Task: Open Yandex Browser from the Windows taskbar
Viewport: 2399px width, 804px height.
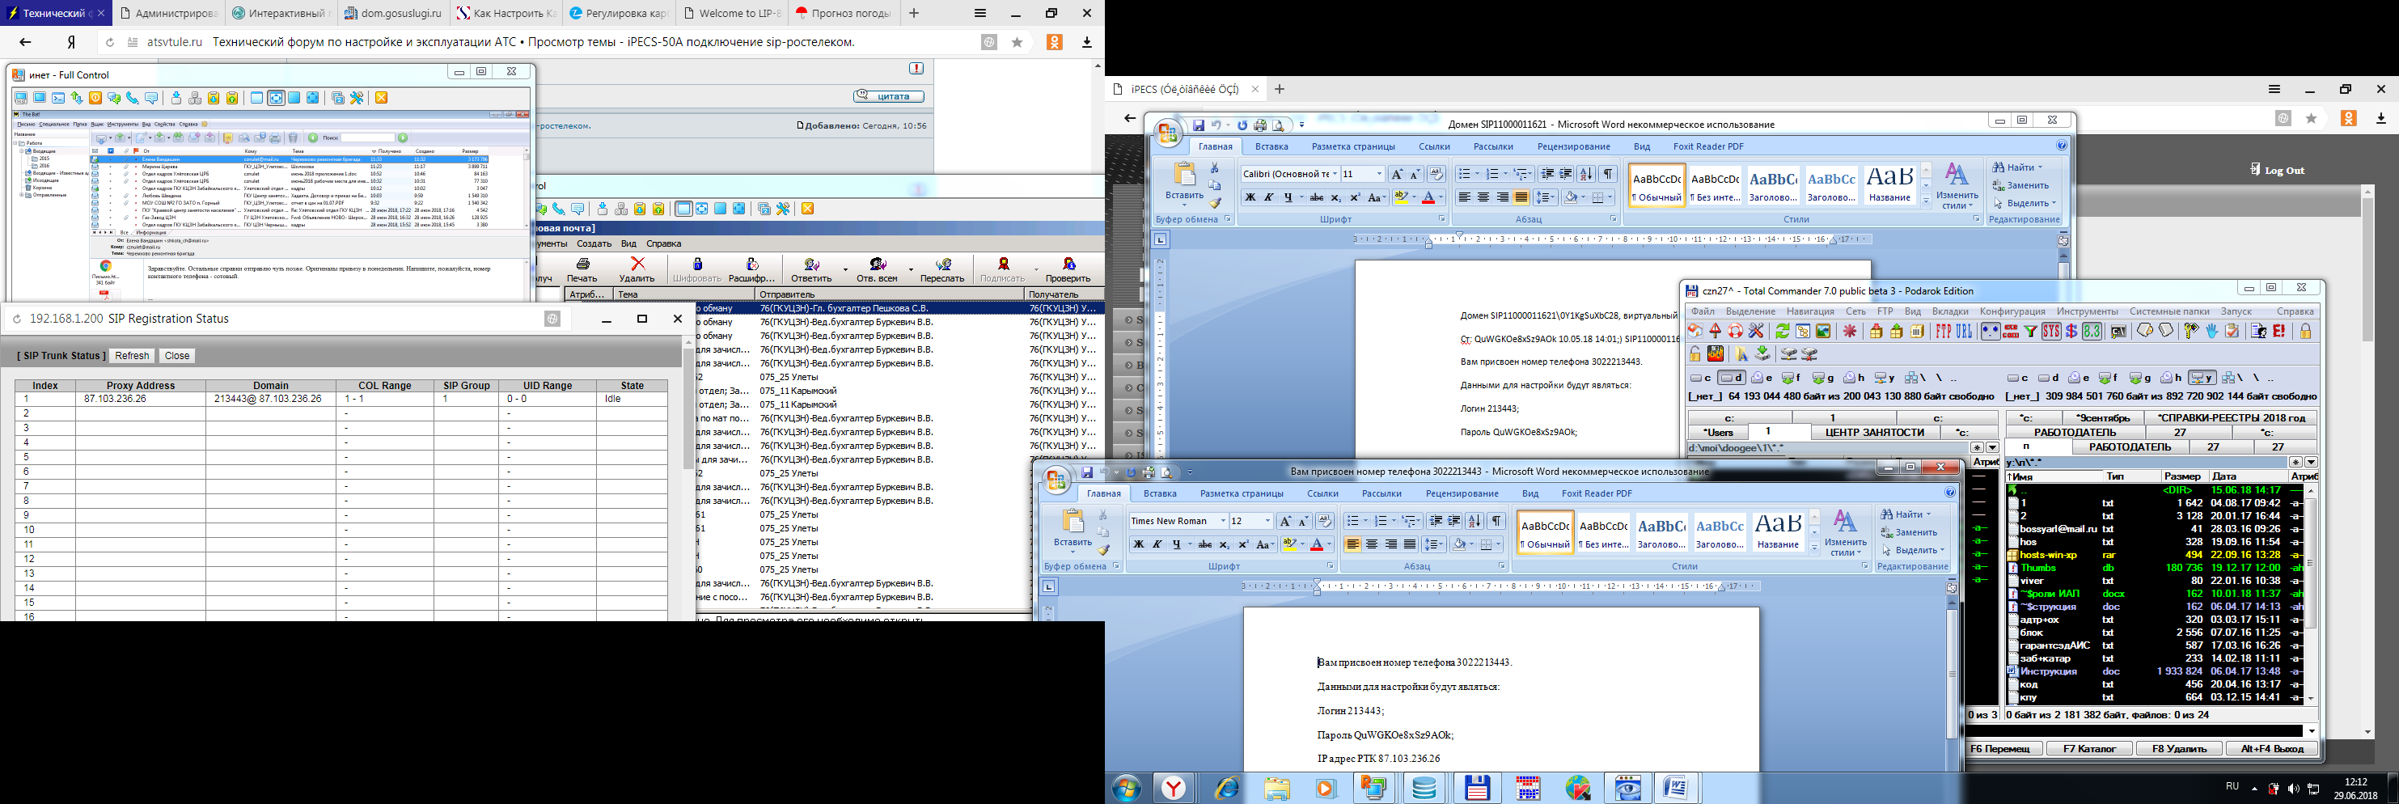Action: 1174,788
